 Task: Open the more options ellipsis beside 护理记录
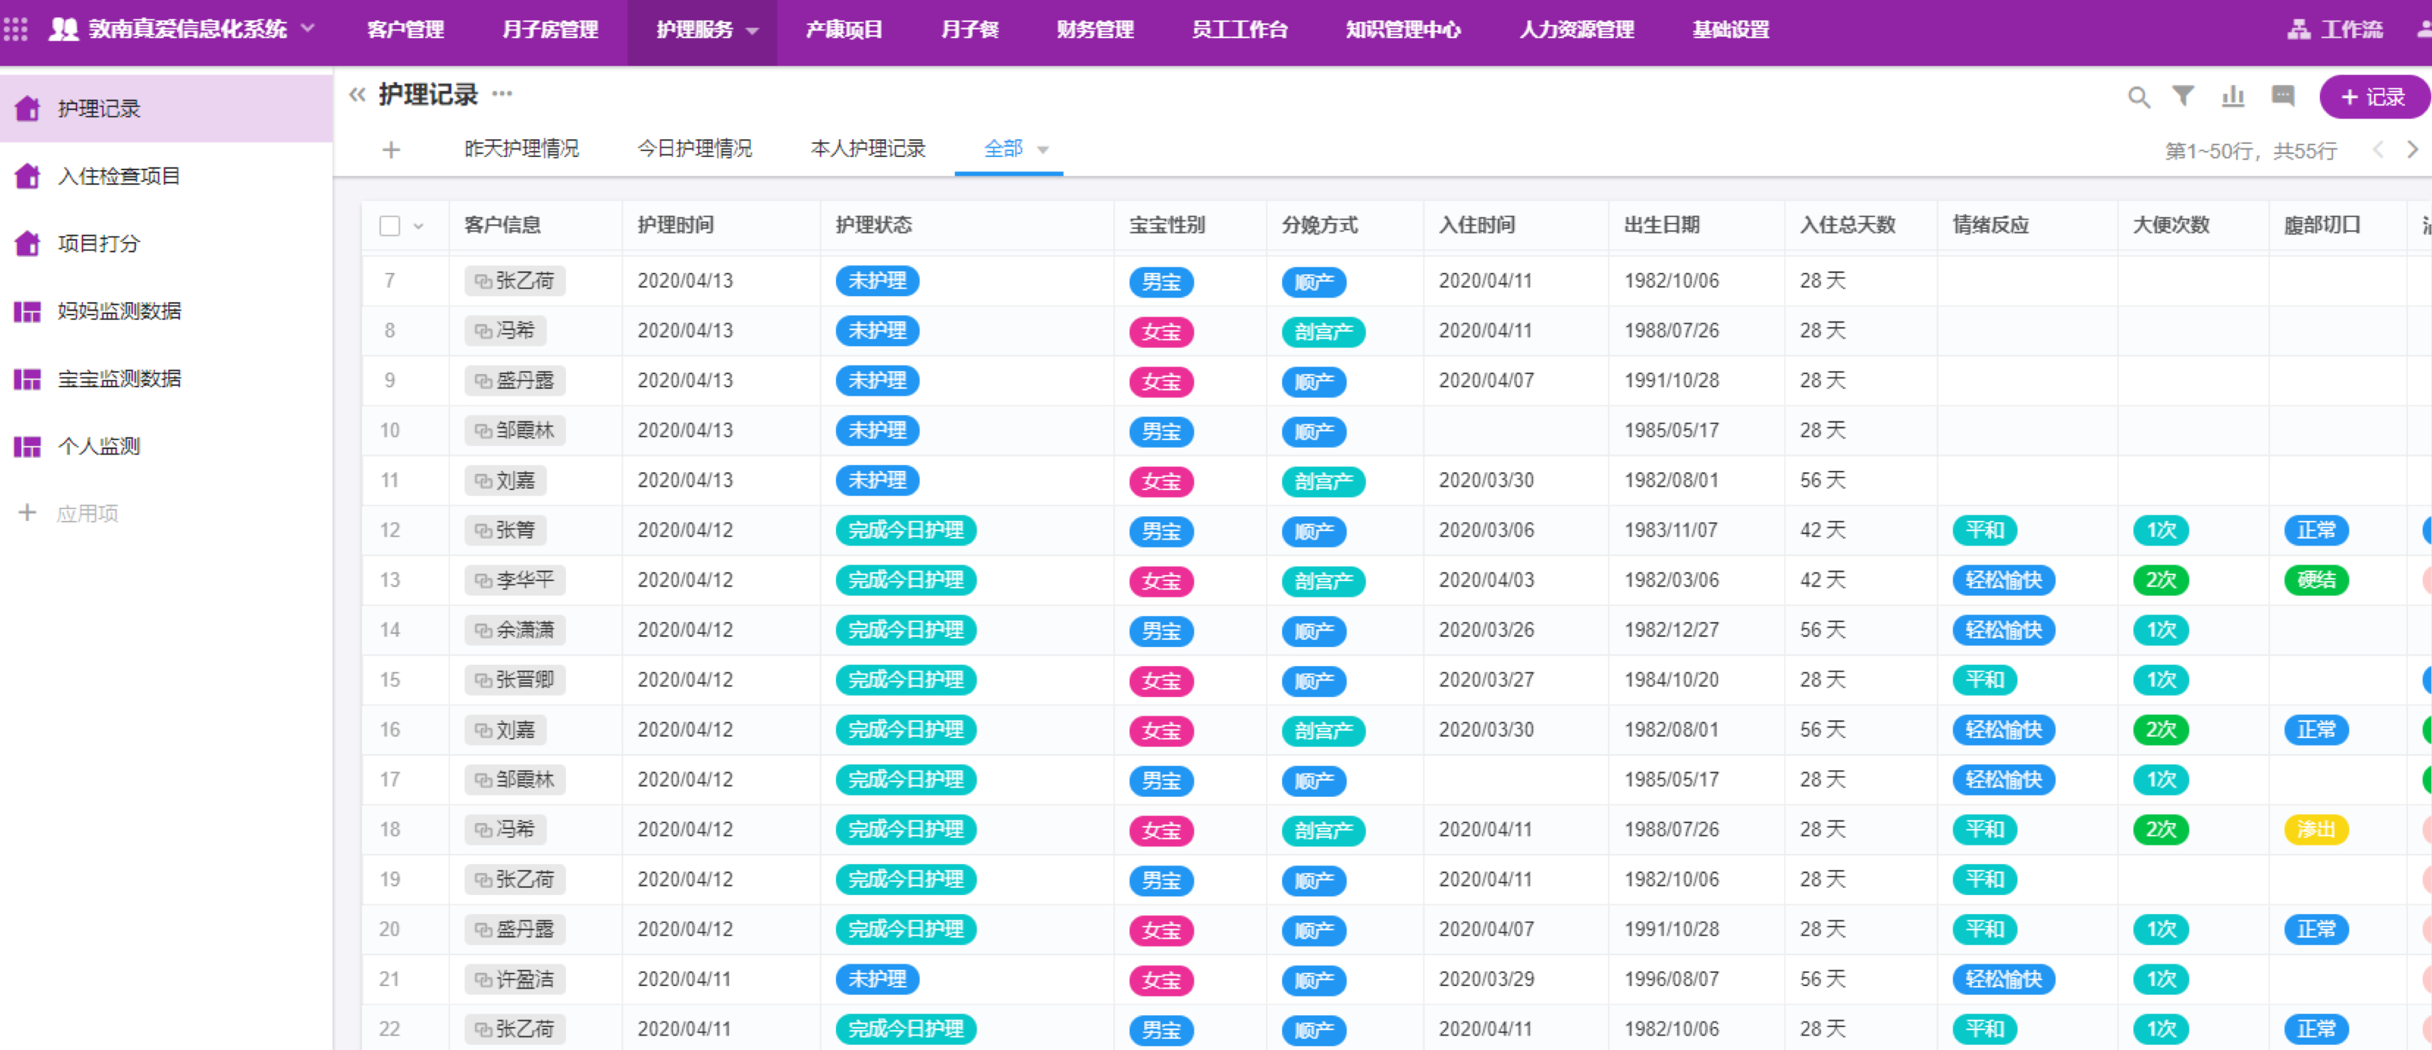[502, 94]
